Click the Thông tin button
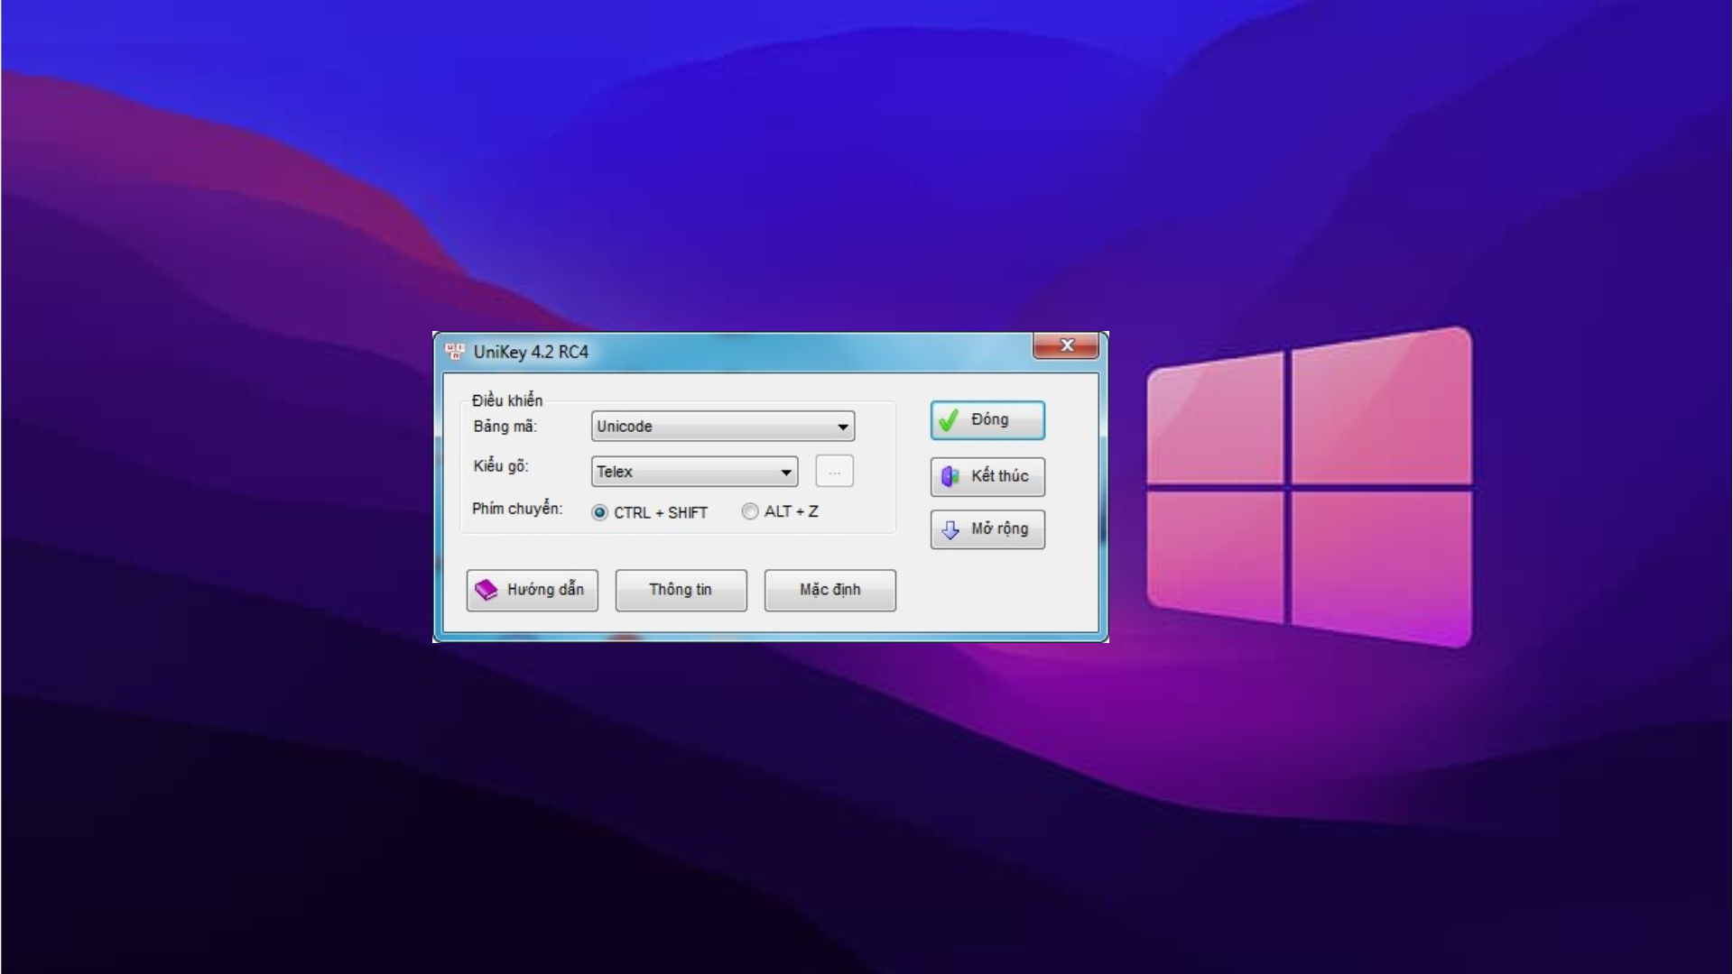Image resolution: width=1733 pixels, height=974 pixels. pos(681,590)
